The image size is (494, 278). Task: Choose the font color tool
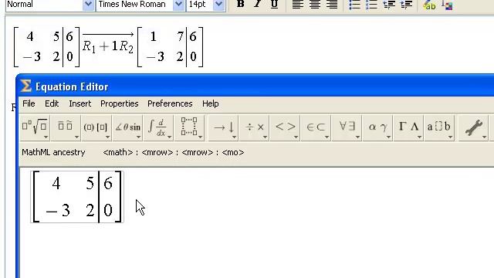(447, 5)
